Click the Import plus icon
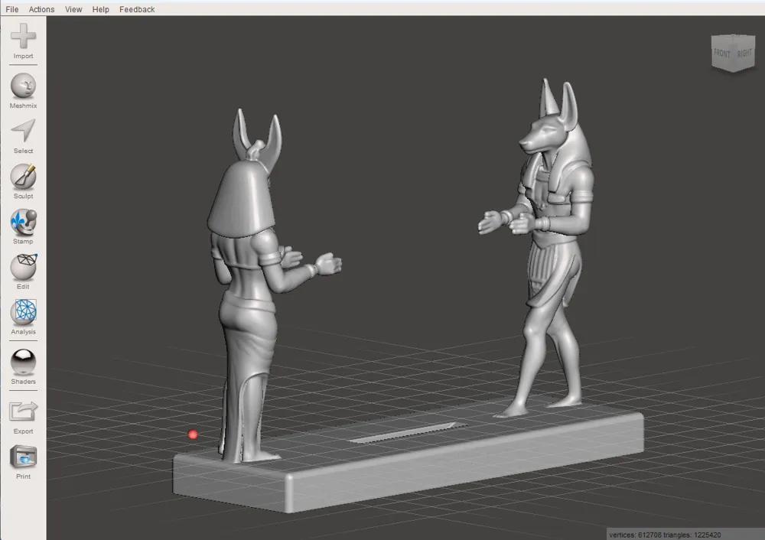This screenshot has width=765, height=540. click(23, 36)
